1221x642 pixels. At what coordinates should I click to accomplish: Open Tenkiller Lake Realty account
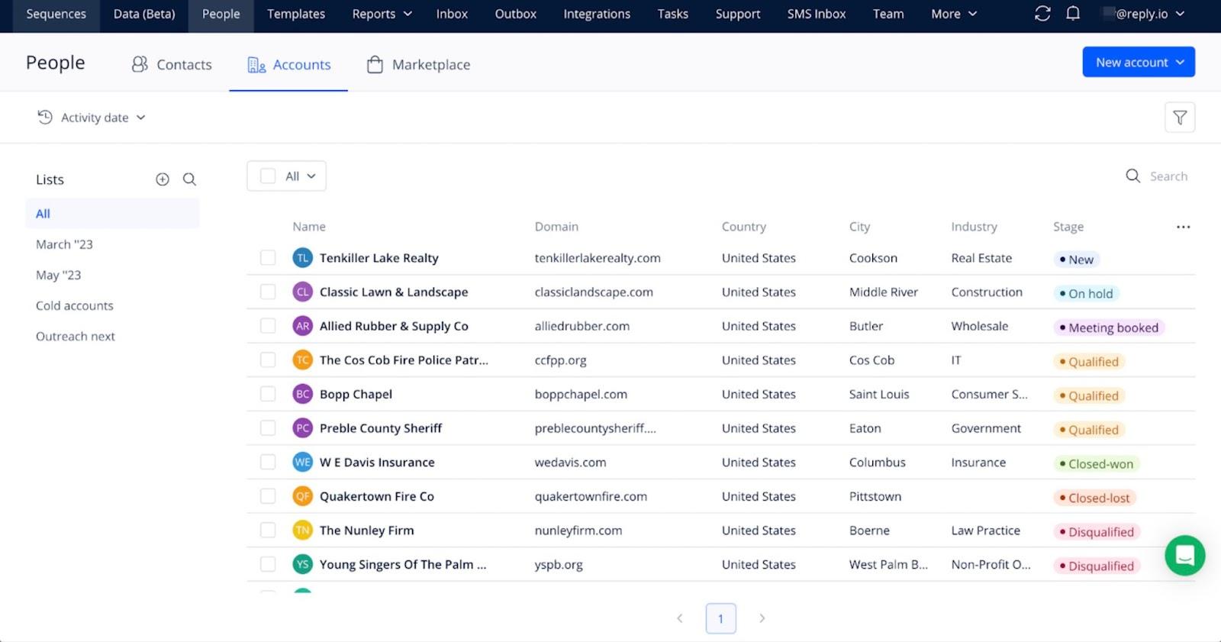pyautogui.click(x=379, y=258)
